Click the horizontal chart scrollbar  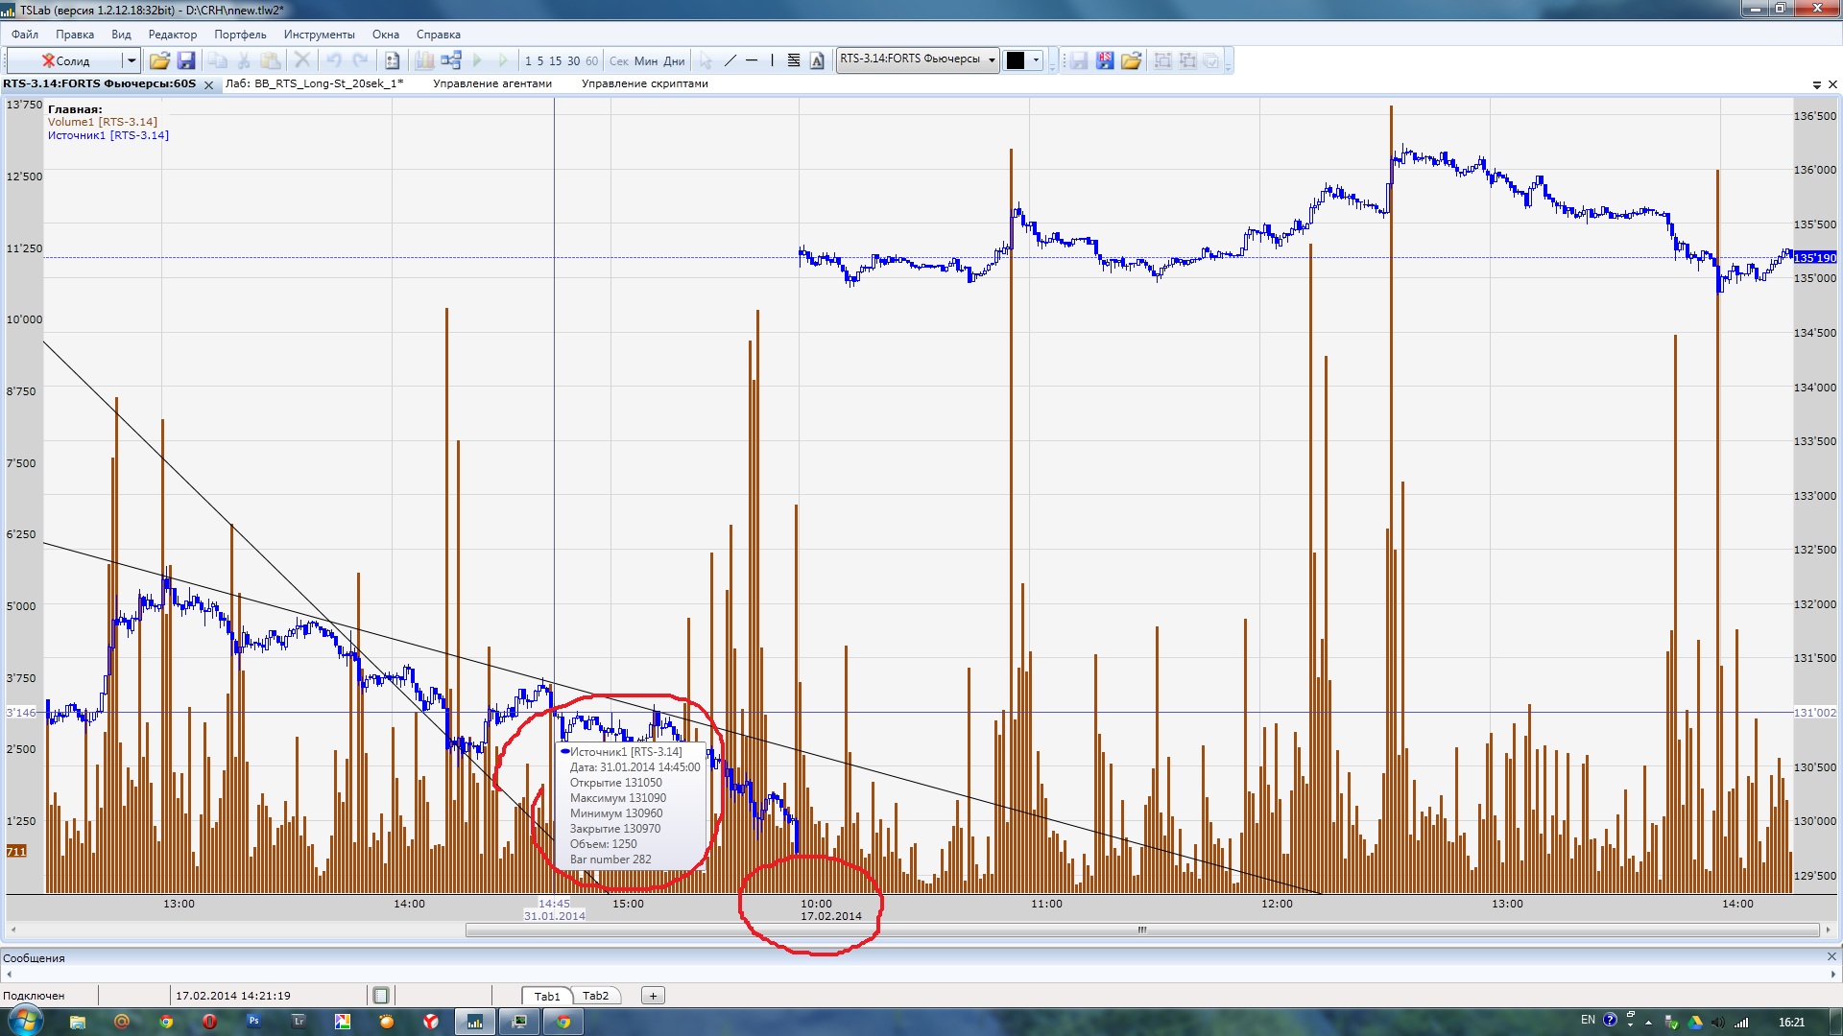[1141, 930]
